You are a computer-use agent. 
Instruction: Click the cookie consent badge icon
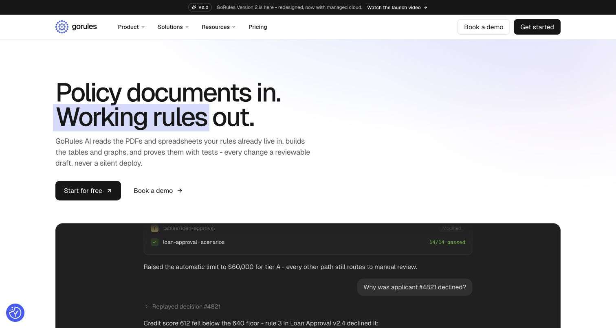[x=15, y=313]
